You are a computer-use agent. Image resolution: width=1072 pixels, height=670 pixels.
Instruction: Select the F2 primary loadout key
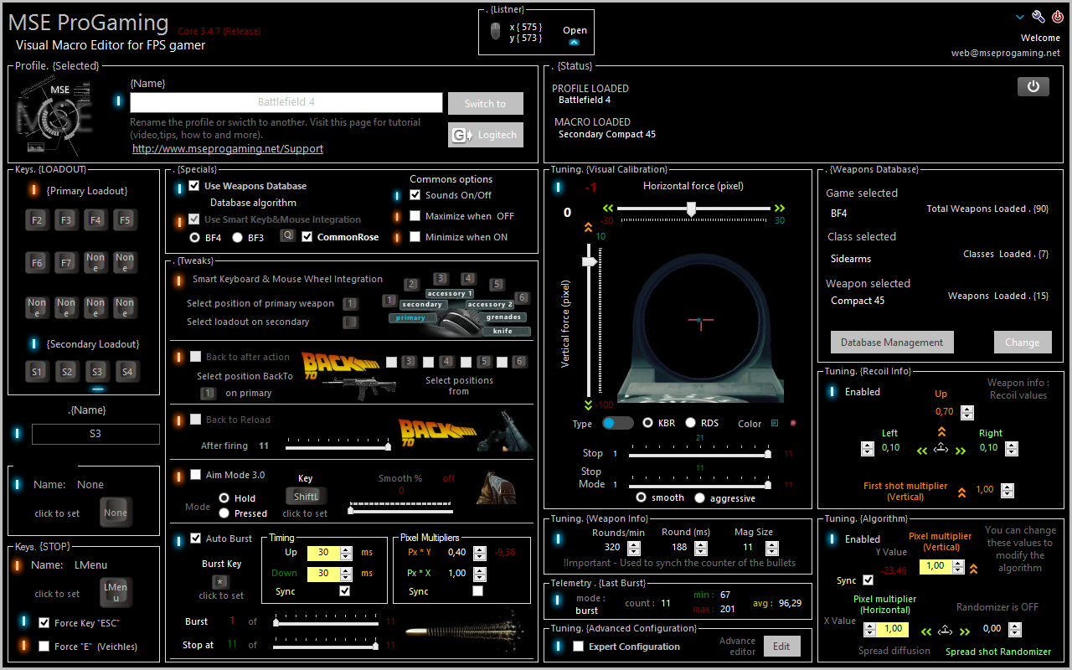(x=37, y=220)
